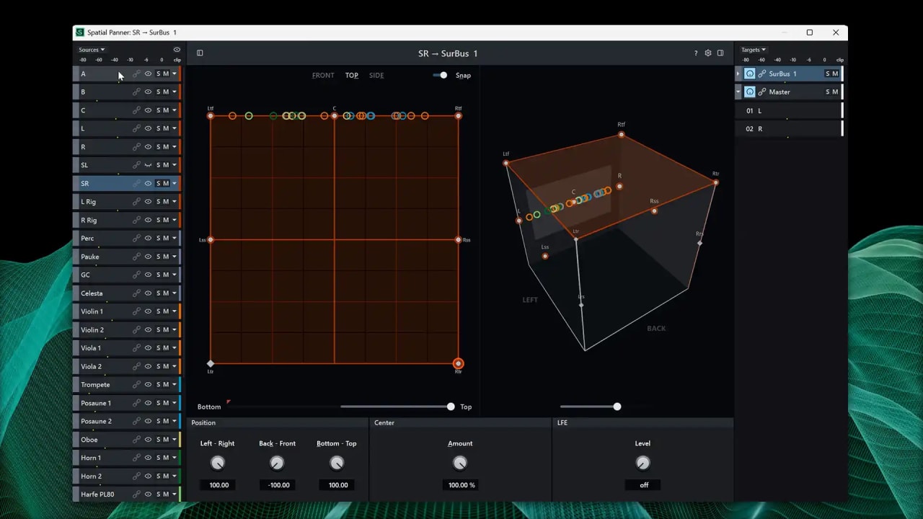Open the Targets dropdown menu
The height and width of the screenshot is (519, 923).
754,50
